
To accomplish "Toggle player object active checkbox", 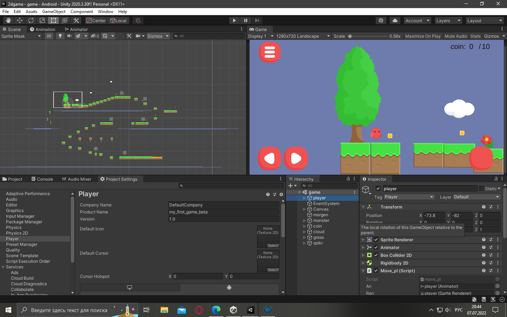I will click(378, 188).
